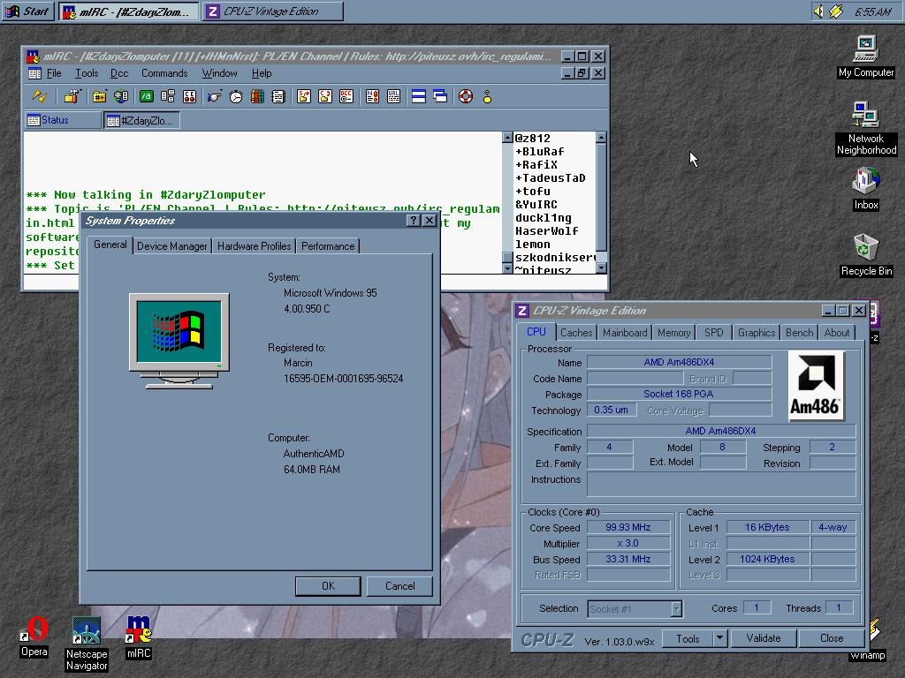Click the remote scripts icon with red dots
Screen dimensions: 905x678
point(189,96)
